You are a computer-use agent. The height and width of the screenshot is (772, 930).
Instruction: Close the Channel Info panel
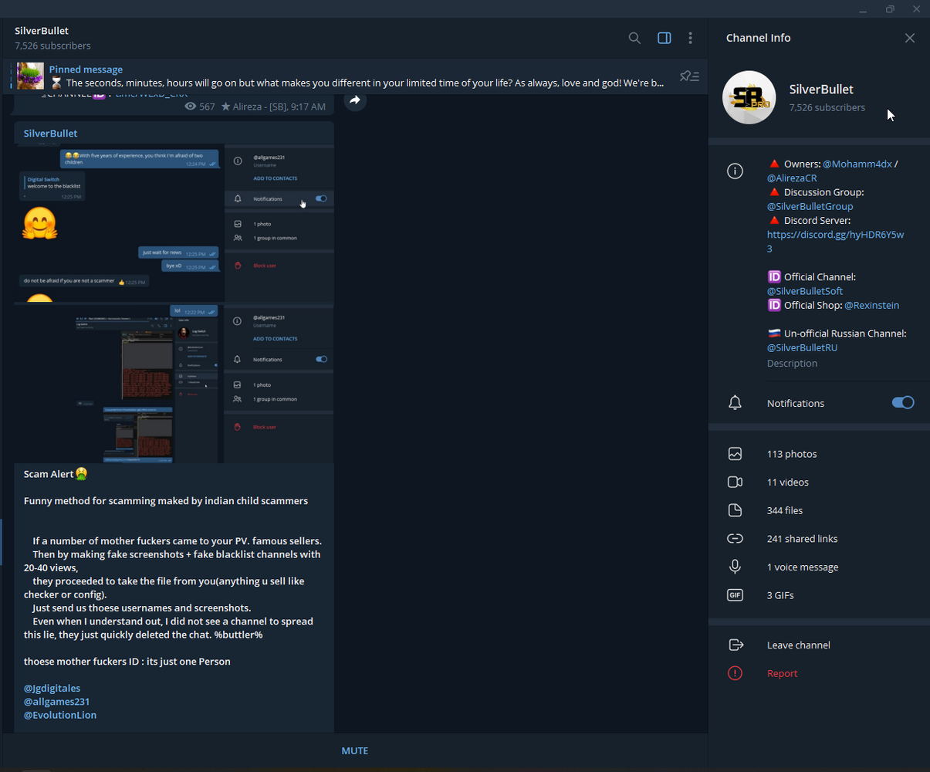pos(910,38)
